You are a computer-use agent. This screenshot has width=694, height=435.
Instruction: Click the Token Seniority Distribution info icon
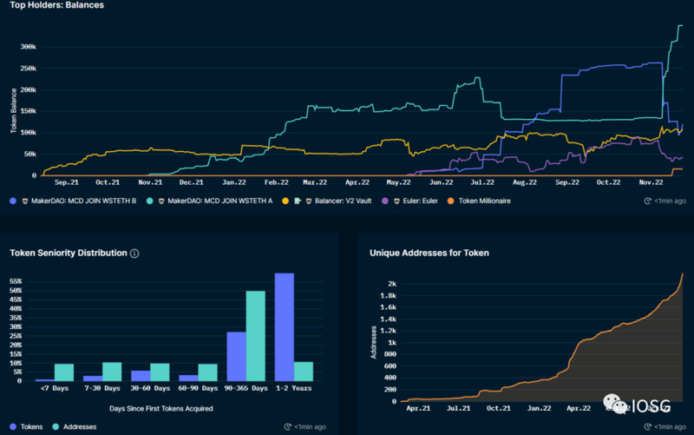pyautogui.click(x=134, y=254)
